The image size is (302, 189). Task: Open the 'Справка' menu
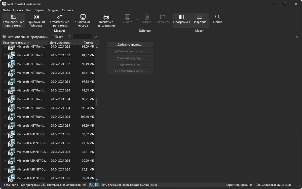[67, 10]
